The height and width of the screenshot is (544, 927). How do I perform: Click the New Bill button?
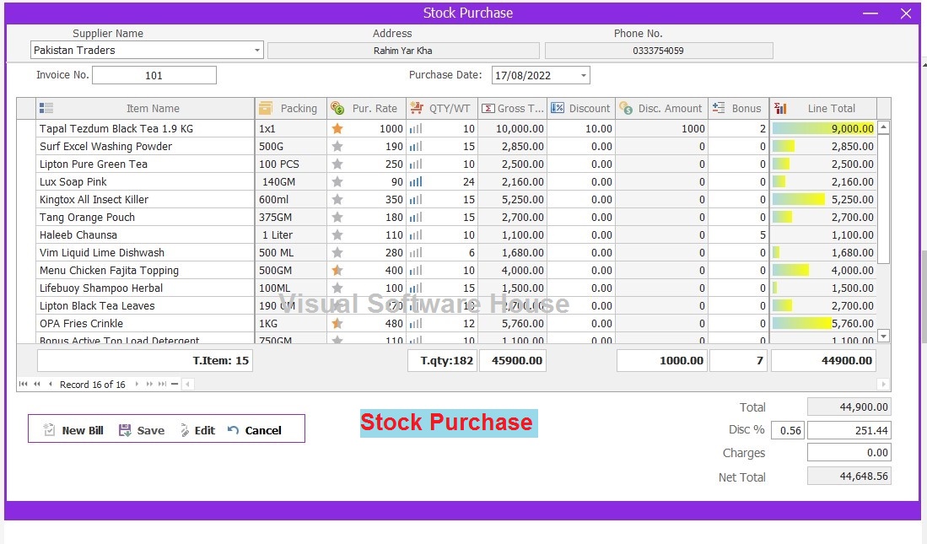[73, 430]
